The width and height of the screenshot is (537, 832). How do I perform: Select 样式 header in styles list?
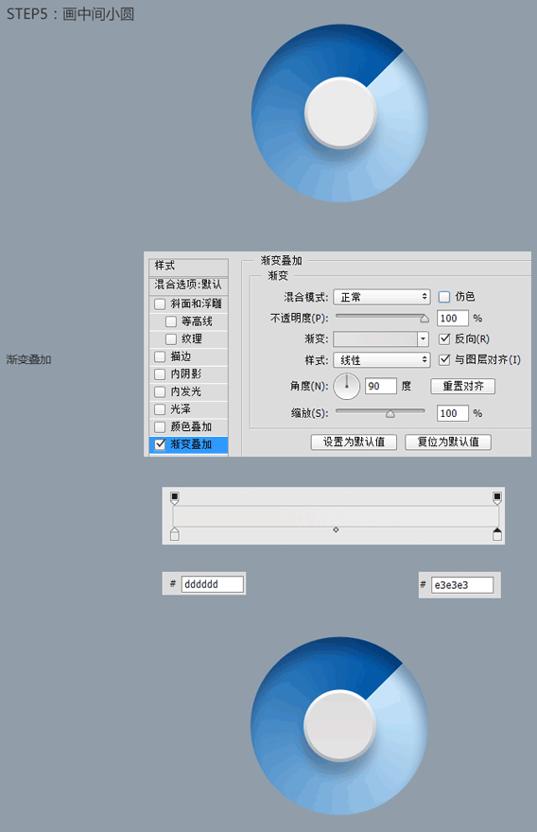[x=188, y=266]
